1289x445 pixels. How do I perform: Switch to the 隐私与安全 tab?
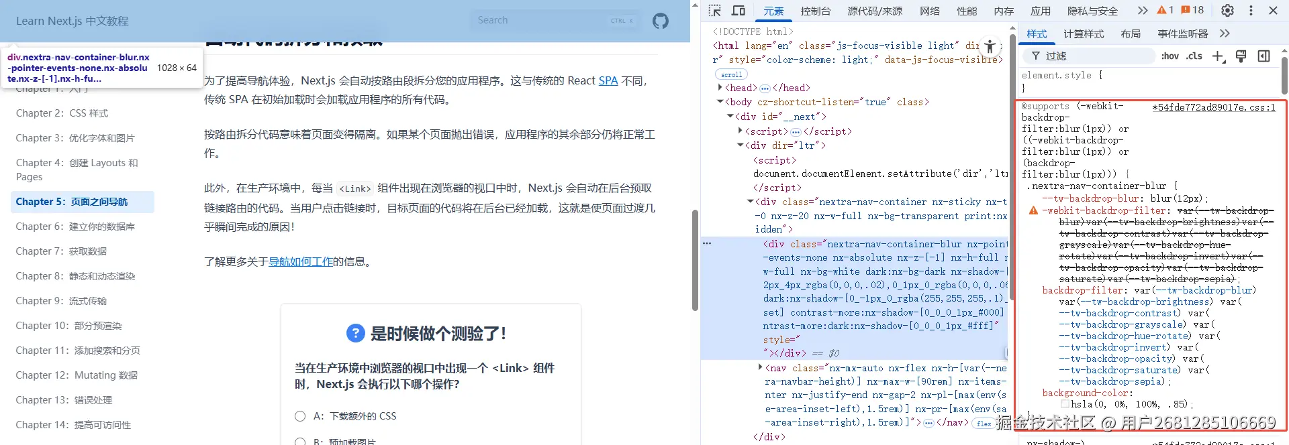(x=1093, y=11)
